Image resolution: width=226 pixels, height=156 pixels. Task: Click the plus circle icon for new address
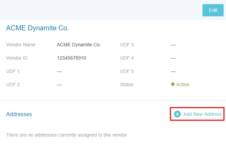click(177, 114)
